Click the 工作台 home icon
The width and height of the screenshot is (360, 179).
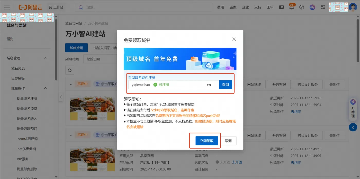(50, 7)
